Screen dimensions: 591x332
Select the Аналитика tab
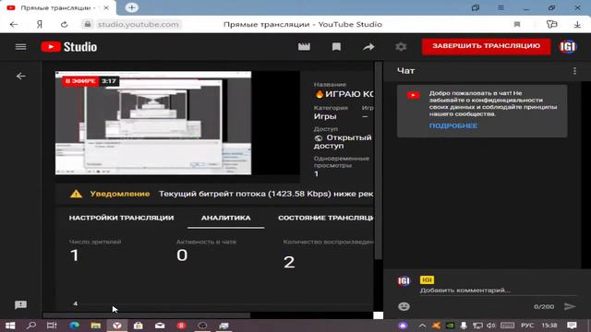point(225,218)
